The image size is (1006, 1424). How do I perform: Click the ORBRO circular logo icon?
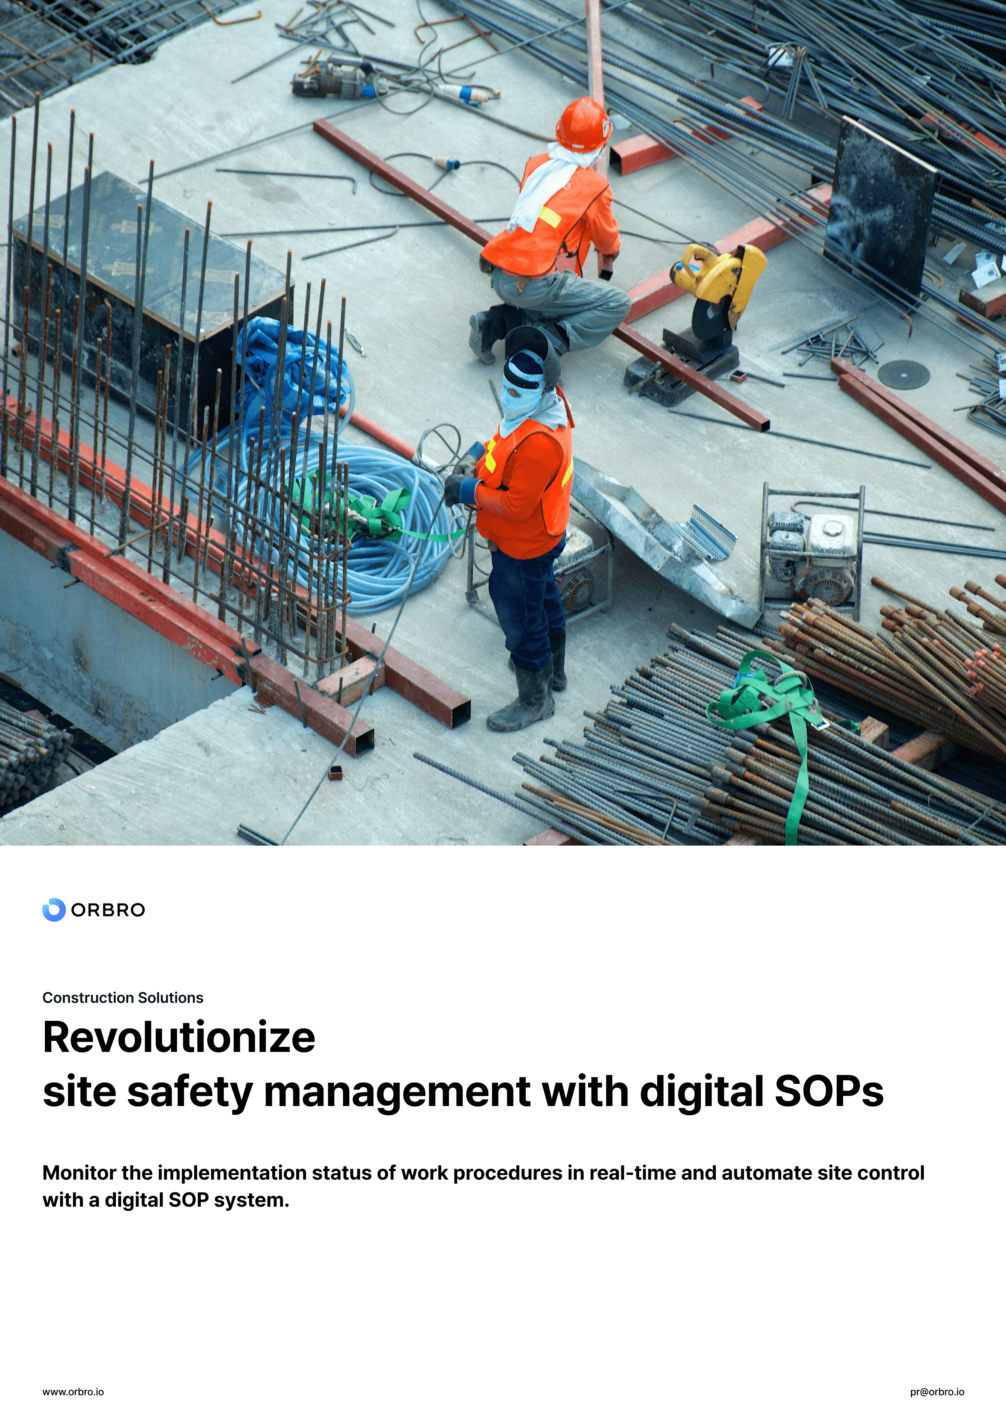53,909
